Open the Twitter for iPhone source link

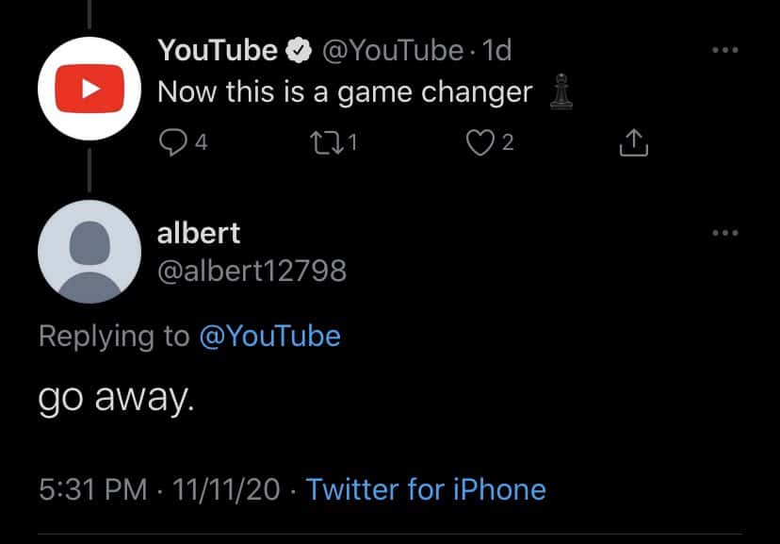pos(426,489)
